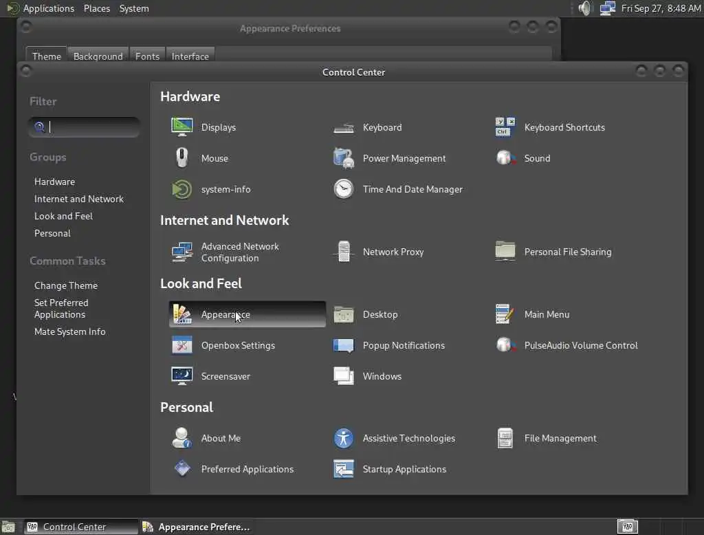704x535 pixels.
Task: Open the File Management icon
Action: click(x=505, y=438)
